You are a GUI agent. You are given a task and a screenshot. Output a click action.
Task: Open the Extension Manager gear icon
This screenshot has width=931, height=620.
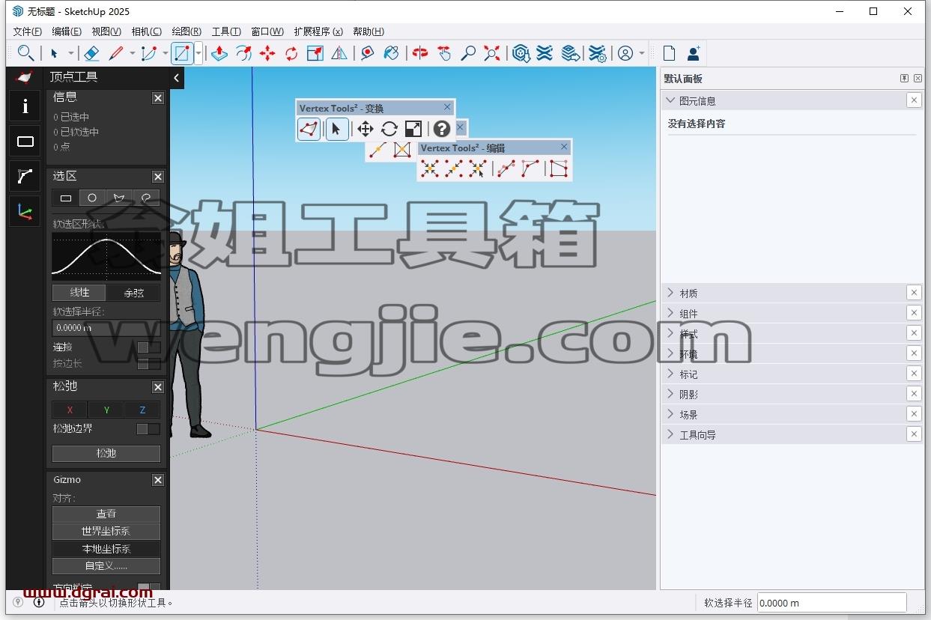597,53
